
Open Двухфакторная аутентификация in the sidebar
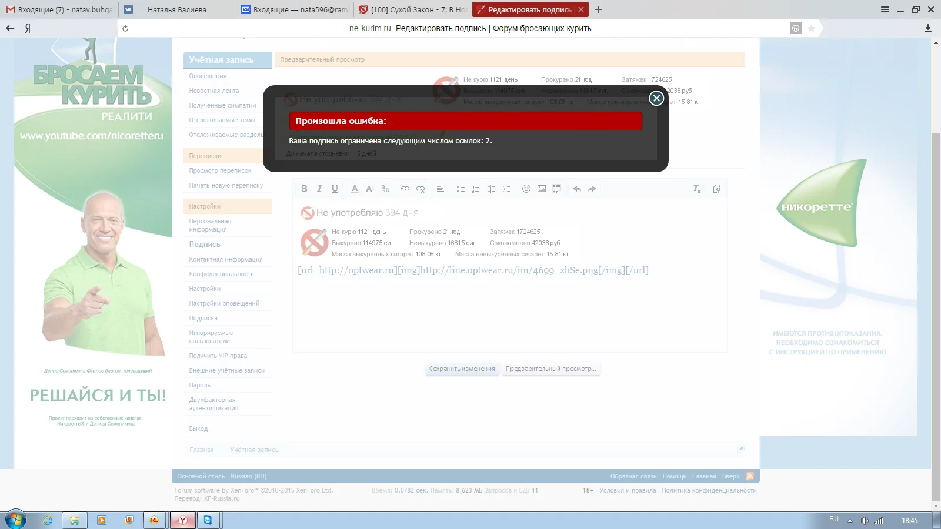coord(213,404)
